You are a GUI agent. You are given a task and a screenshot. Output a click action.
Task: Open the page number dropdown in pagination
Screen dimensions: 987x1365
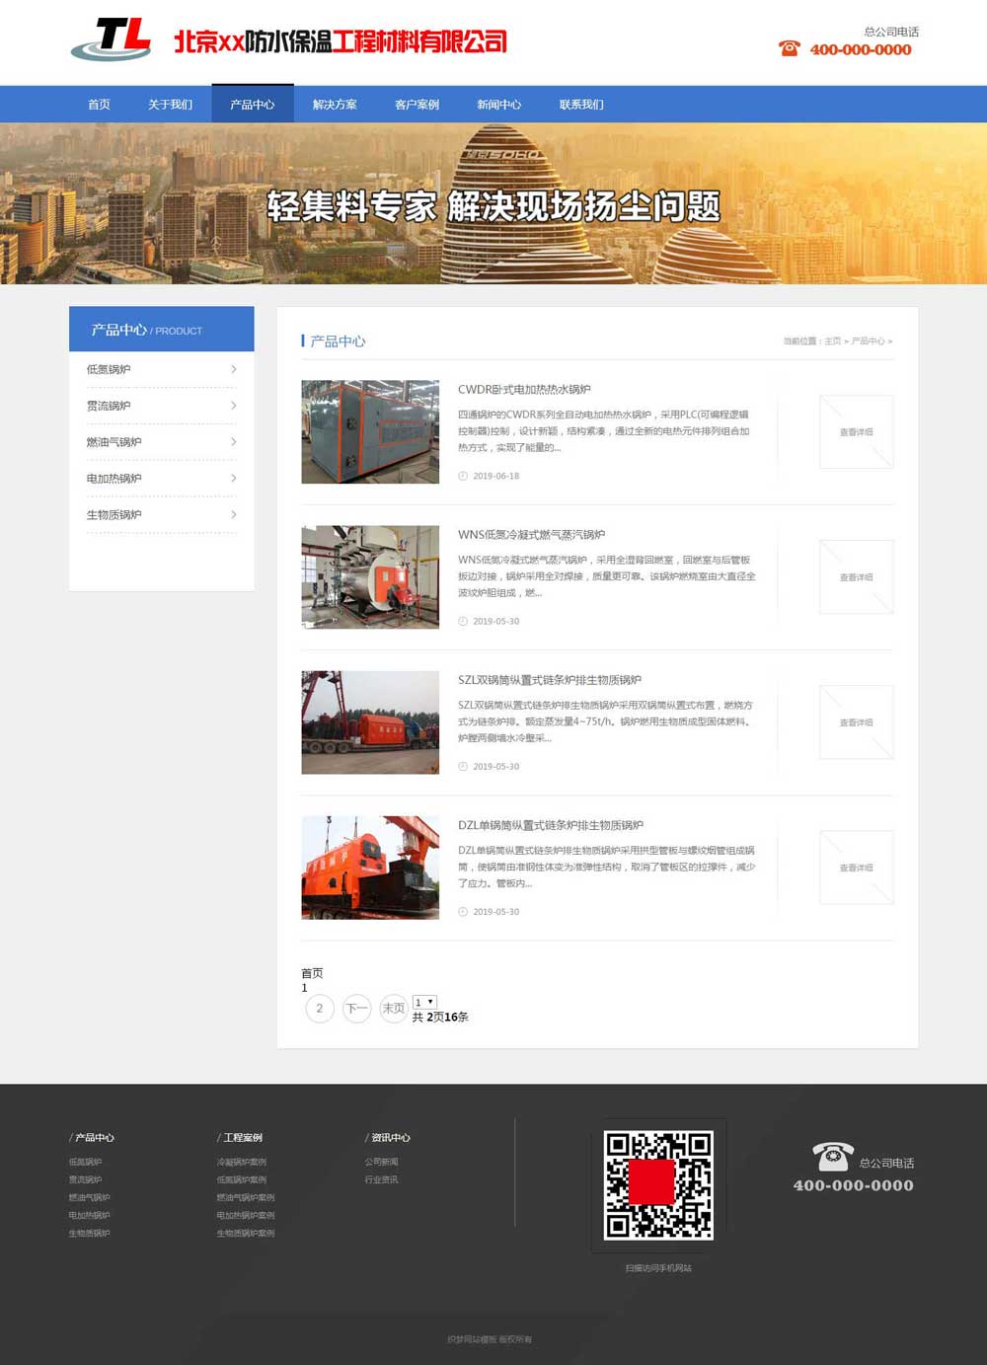pos(424,1002)
